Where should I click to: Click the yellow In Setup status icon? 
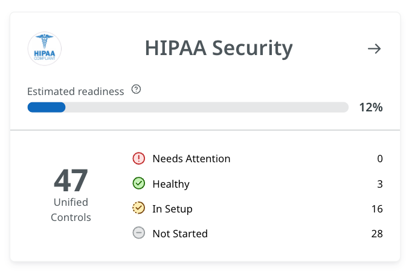pos(139,208)
